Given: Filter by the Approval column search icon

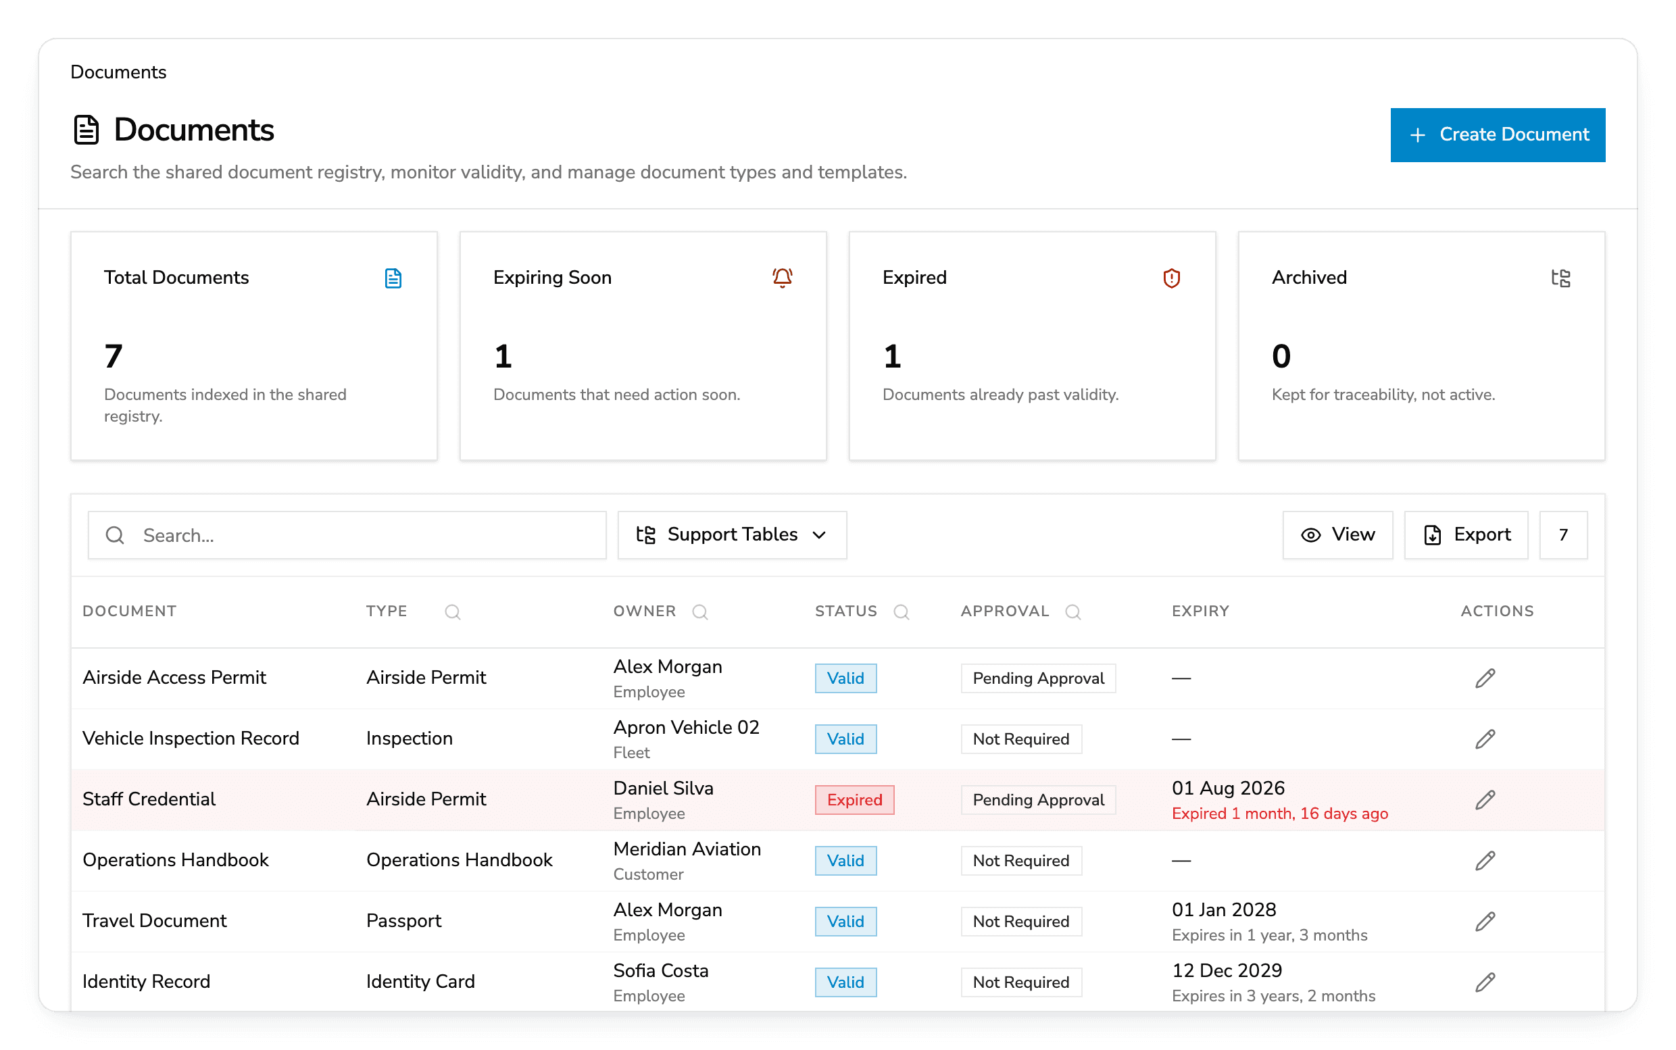Looking at the screenshot, I should (x=1073, y=611).
